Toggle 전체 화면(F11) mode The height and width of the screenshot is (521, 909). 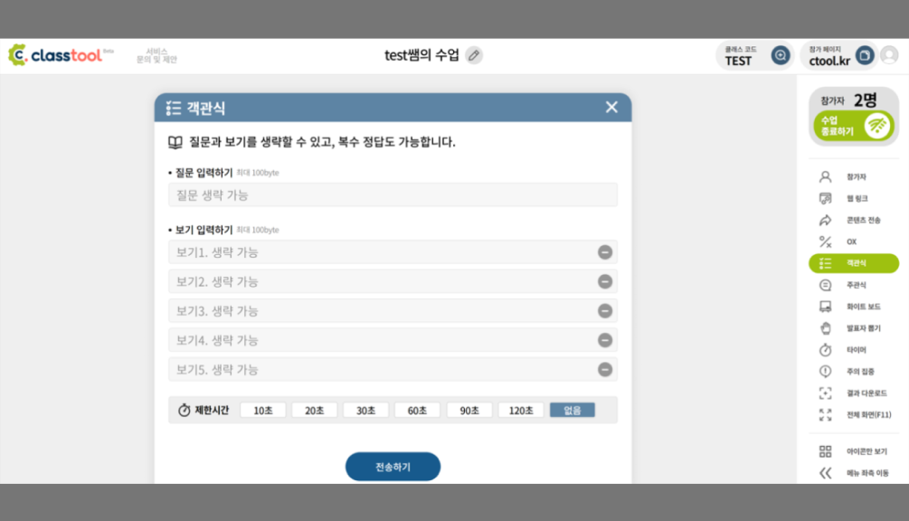click(x=853, y=415)
